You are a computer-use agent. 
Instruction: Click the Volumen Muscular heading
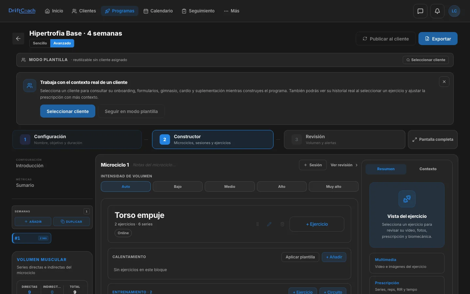pos(41,260)
